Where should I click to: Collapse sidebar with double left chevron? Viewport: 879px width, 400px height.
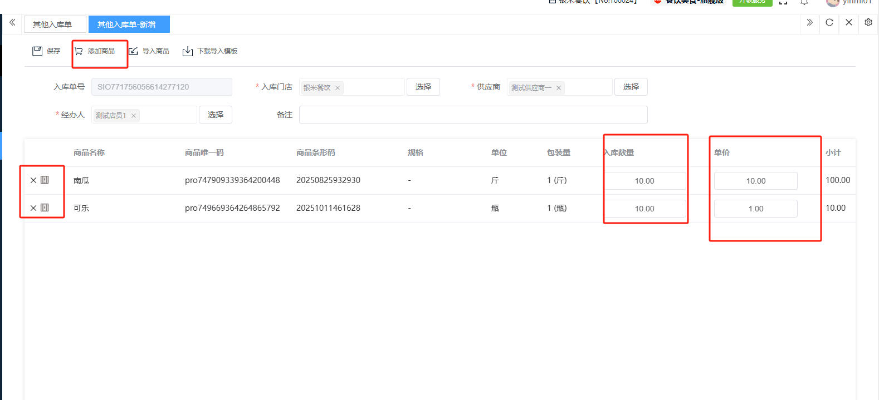click(12, 23)
